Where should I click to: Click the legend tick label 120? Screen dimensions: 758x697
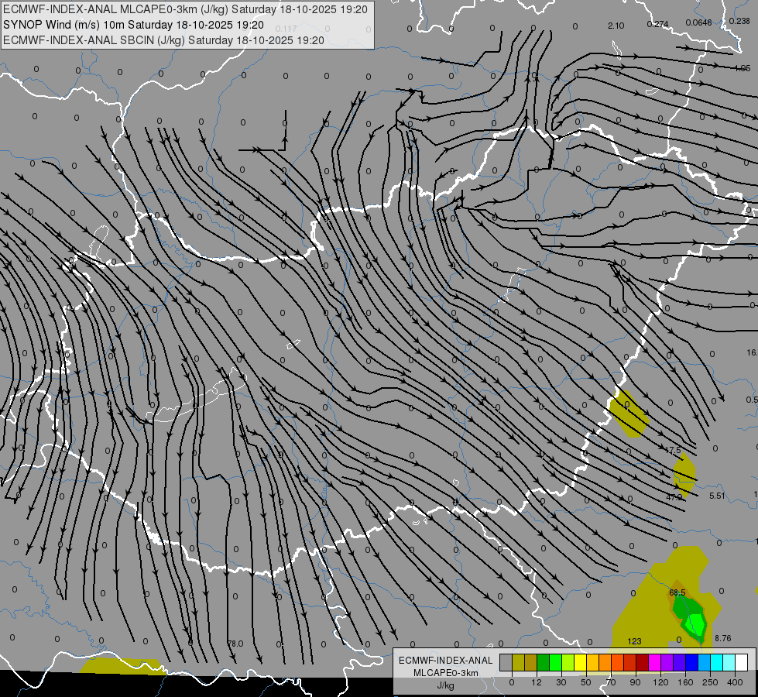click(660, 683)
